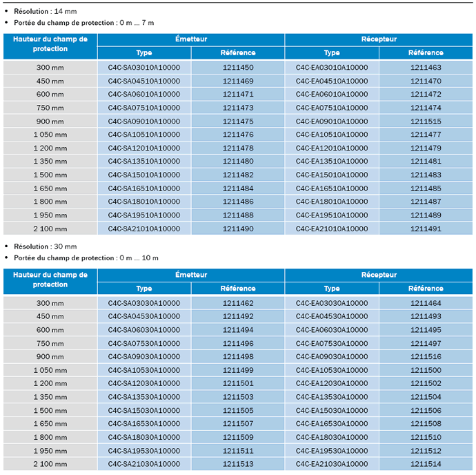Select type C4C-SA10510A10000
The image size is (476, 475).
(x=144, y=135)
